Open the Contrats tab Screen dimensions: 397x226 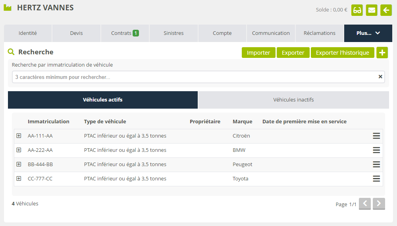click(125, 33)
